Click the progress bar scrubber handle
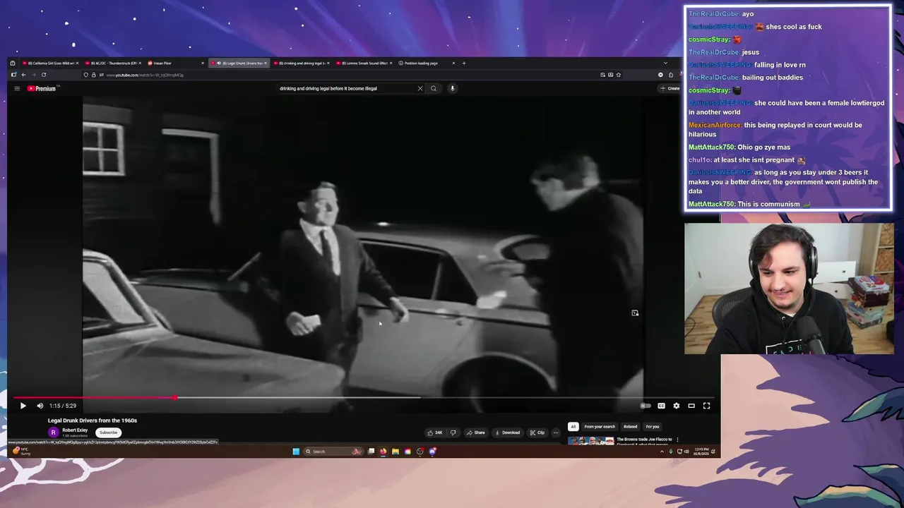Viewport: 904px width, 508px height. (x=175, y=398)
